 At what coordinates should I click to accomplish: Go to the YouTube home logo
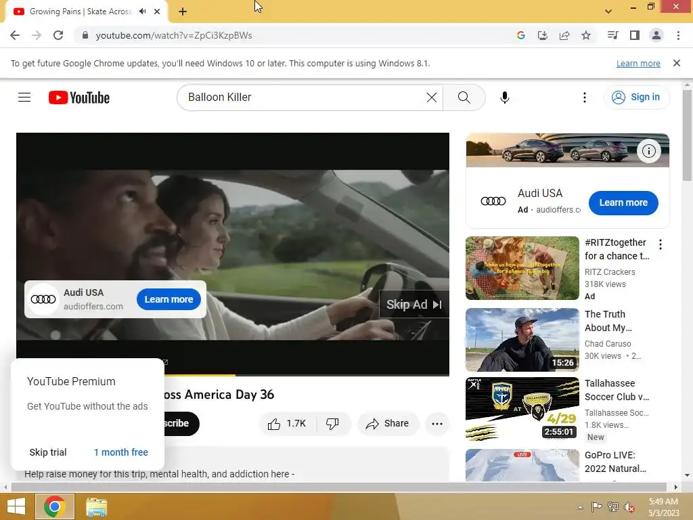(x=79, y=97)
